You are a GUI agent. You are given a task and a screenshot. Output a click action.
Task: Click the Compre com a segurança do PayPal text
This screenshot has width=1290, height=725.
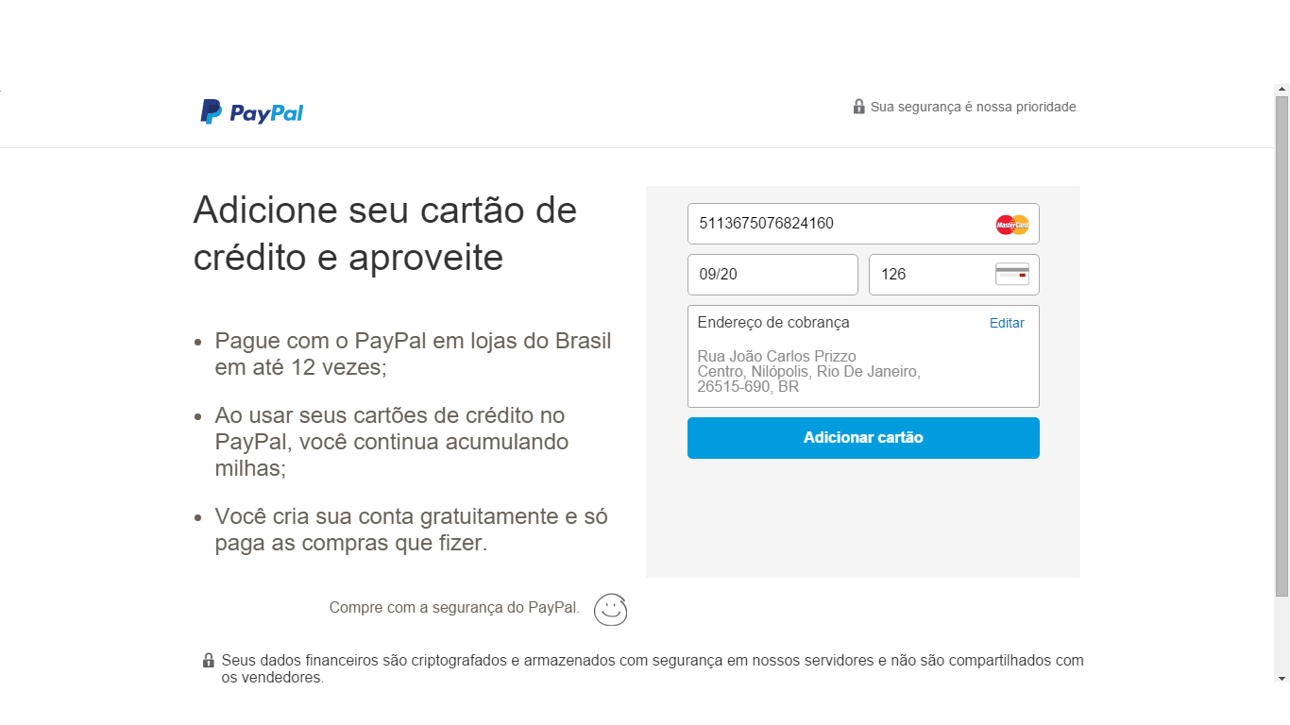tap(454, 608)
